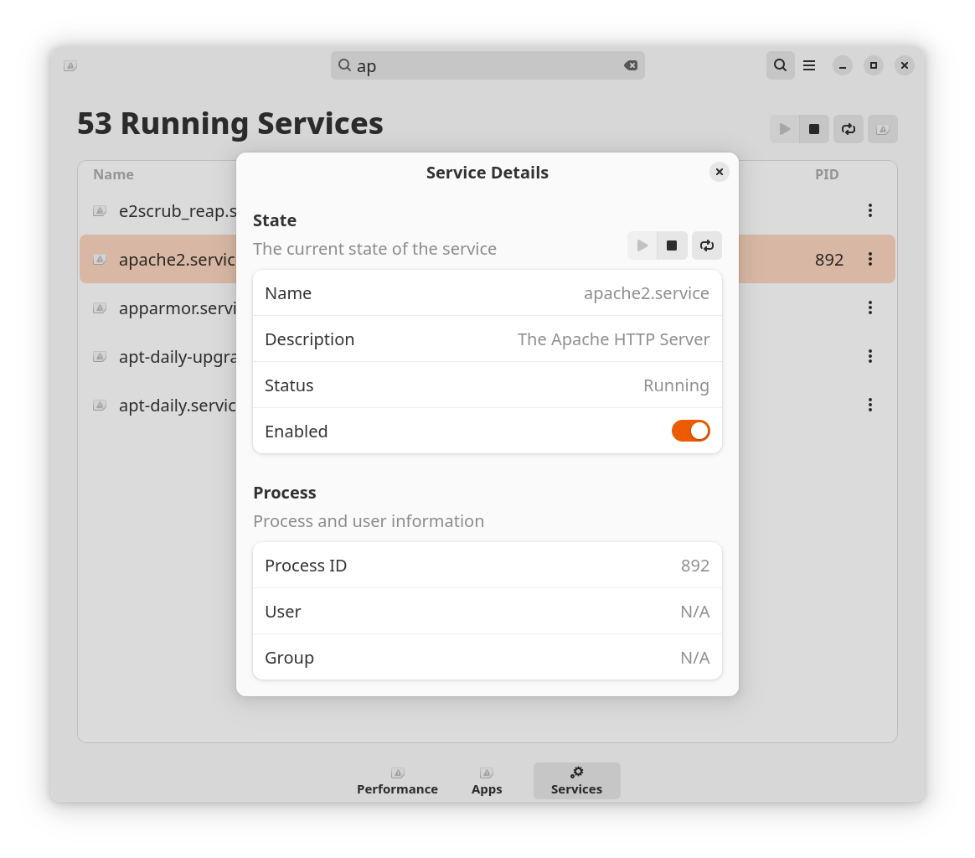Click the icon beside apt-daily.service row
This screenshot has width=975, height=858.
point(100,405)
